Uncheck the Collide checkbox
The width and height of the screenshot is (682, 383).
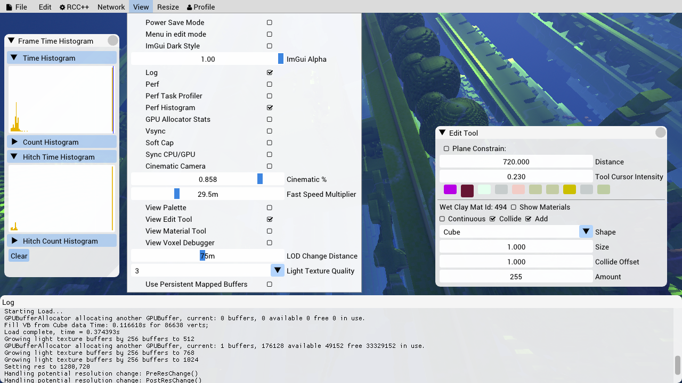(x=493, y=219)
